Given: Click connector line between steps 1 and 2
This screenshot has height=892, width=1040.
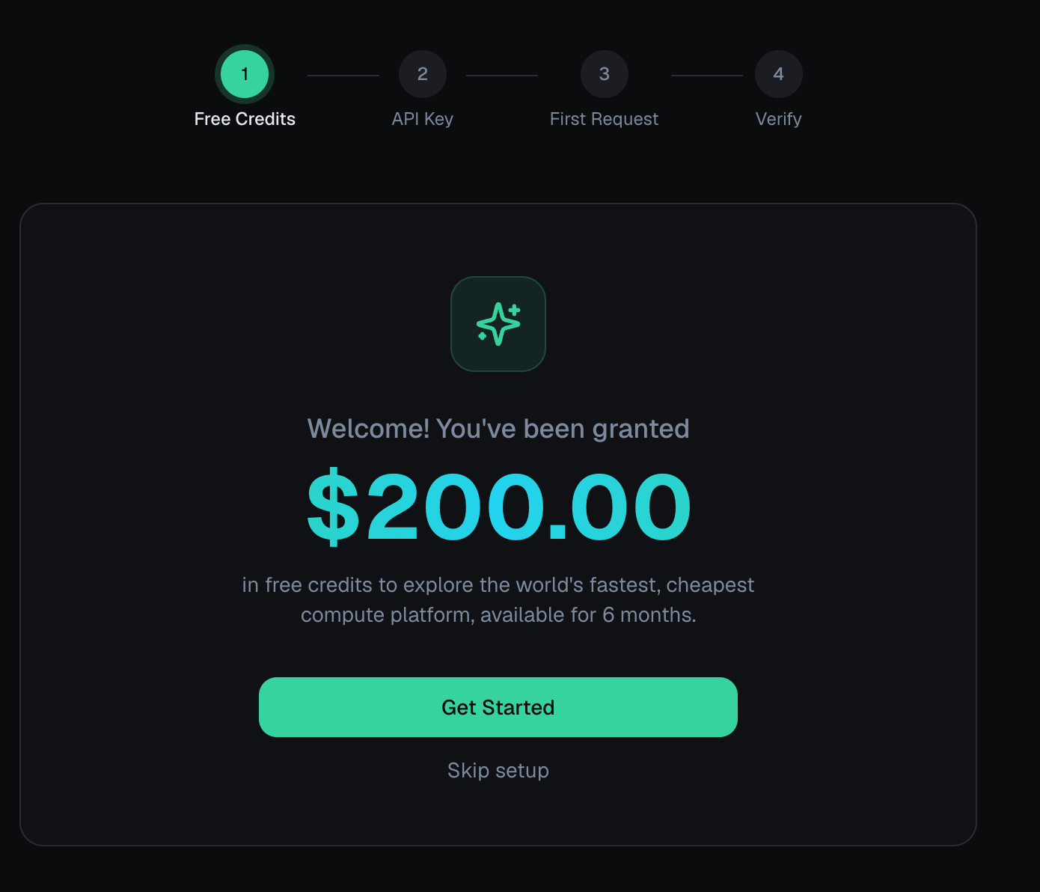Looking at the screenshot, I should [343, 76].
